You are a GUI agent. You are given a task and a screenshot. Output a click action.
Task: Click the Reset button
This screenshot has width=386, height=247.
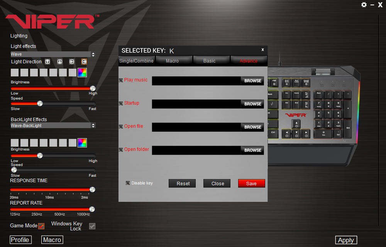point(182,183)
